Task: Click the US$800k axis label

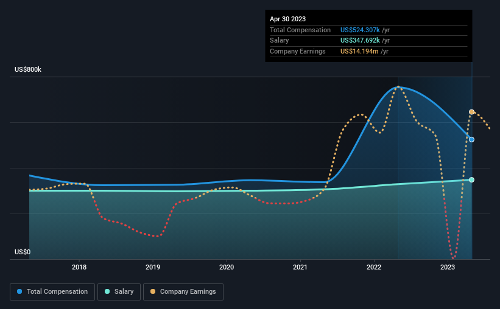Action: [x=28, y=69]
